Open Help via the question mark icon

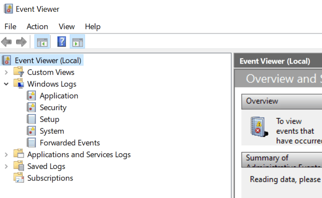point(62,42)
